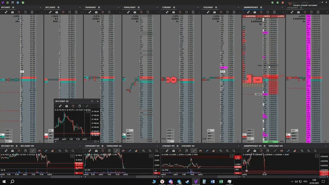Click briefcase icon in floating BTC/USDT 1H window
329x185 pixels.
(x=67, y=106)
